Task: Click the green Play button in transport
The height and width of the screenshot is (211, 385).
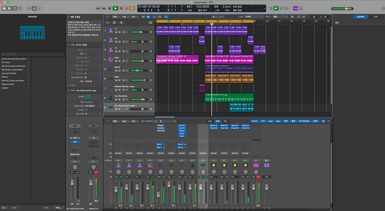Action: [x=115, y=8]
